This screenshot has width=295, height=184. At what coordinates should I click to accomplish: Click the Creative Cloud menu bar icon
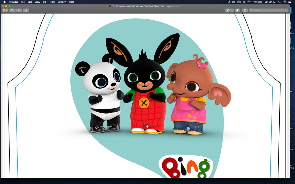[234, 2]
